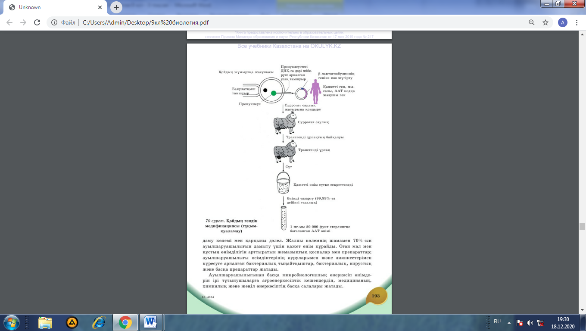Go back to the previous page
The height and width of the screenshot is (331, 586).
pos(9,22)
